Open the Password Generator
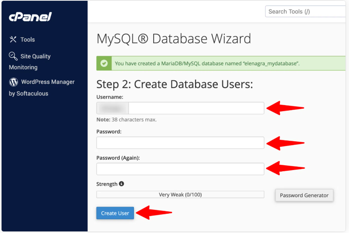Viewport: 349px width, 233px height. (x=304, y=195)
